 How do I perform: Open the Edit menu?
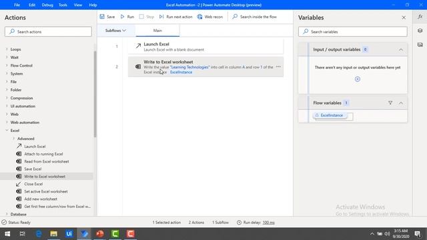coord(32,5)
